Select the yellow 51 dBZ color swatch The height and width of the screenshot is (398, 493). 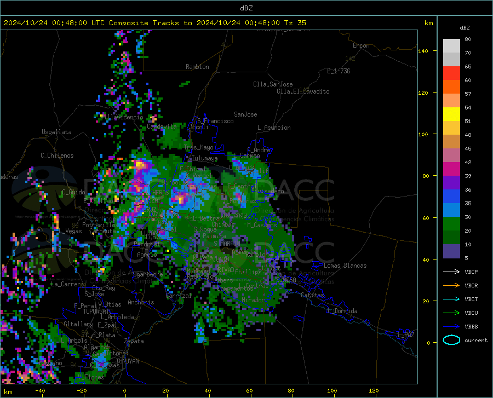[451, 114]
